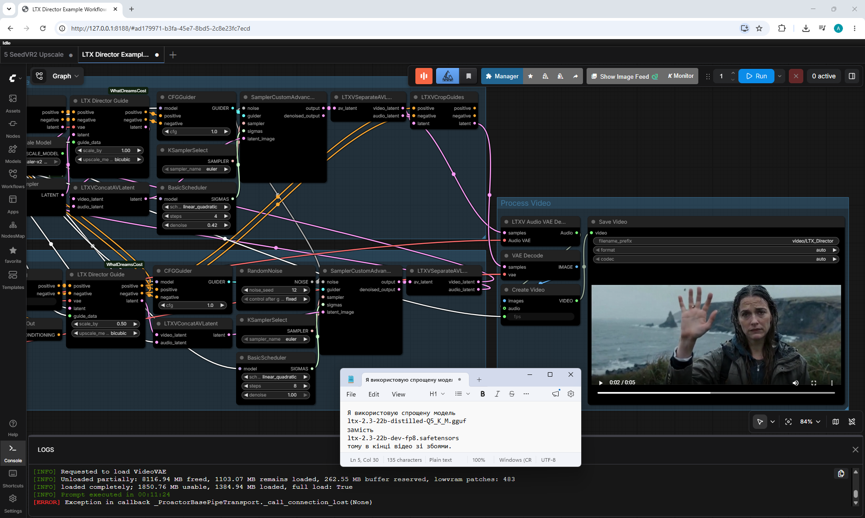Open the NodesMap sidebar panel
This screenshot has height=518, width=865.
click(x=13, y=229)
